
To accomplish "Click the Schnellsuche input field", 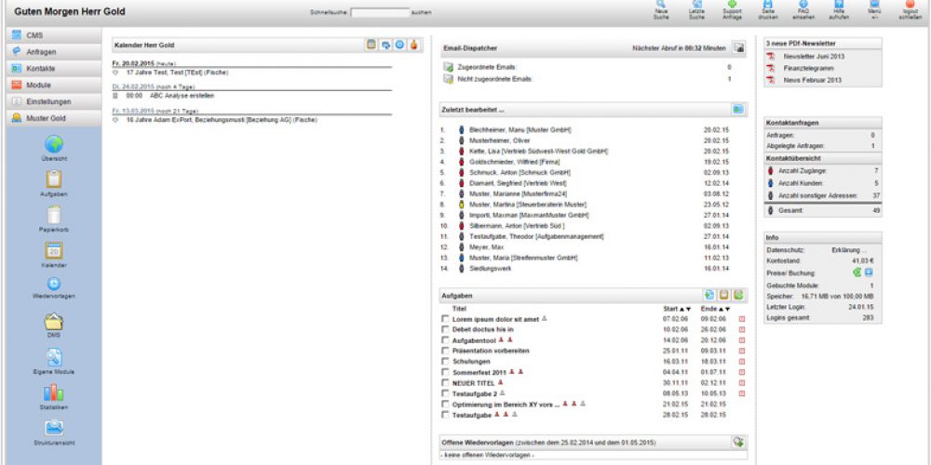I will click(x=380, y=13).
